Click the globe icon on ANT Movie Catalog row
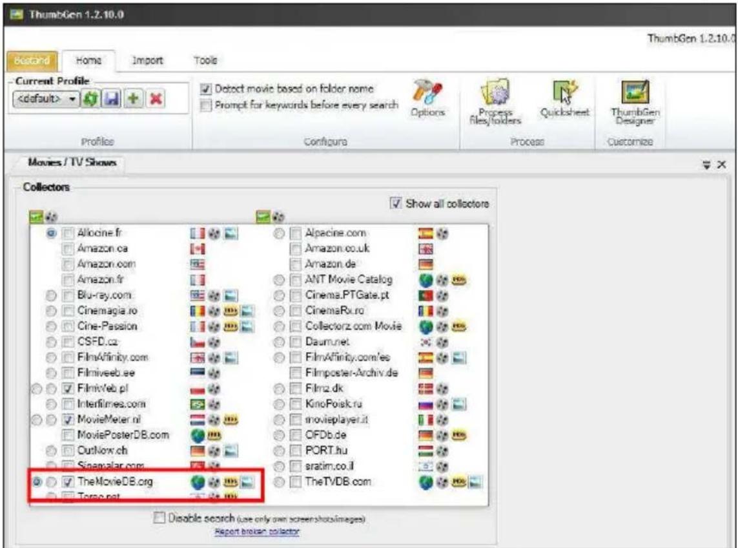 tap(425, 280)
